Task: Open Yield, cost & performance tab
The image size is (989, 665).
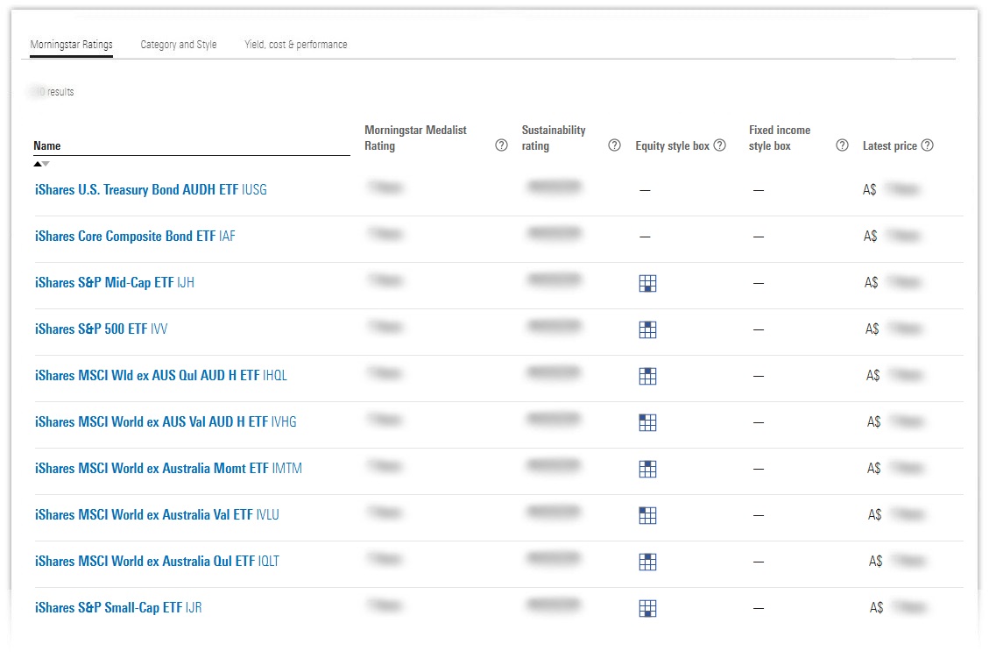Action: tap(296, 45)
